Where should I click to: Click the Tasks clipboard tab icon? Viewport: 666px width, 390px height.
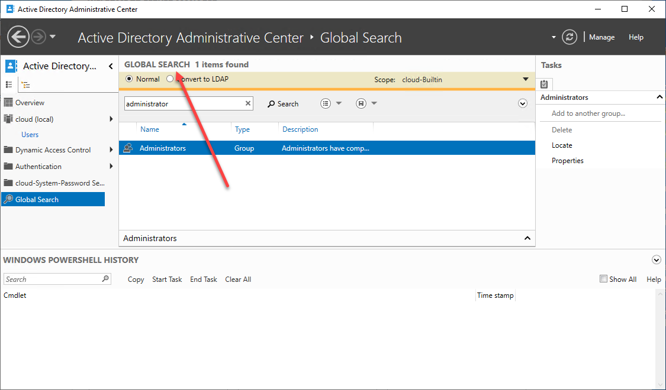pos(544,84)
